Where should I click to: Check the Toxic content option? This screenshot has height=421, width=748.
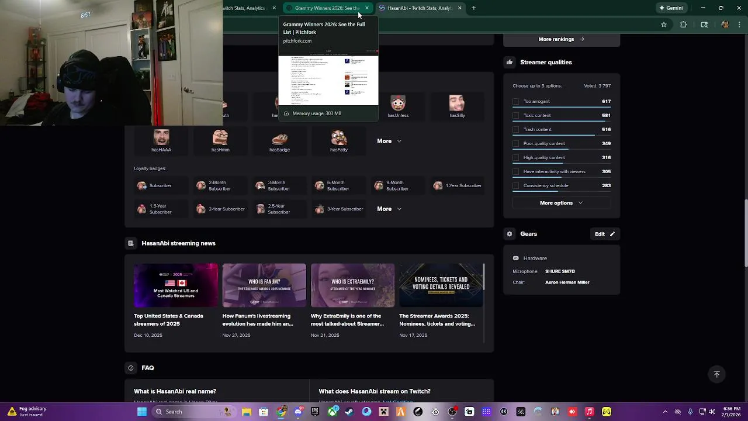click(x=516, y=115)
